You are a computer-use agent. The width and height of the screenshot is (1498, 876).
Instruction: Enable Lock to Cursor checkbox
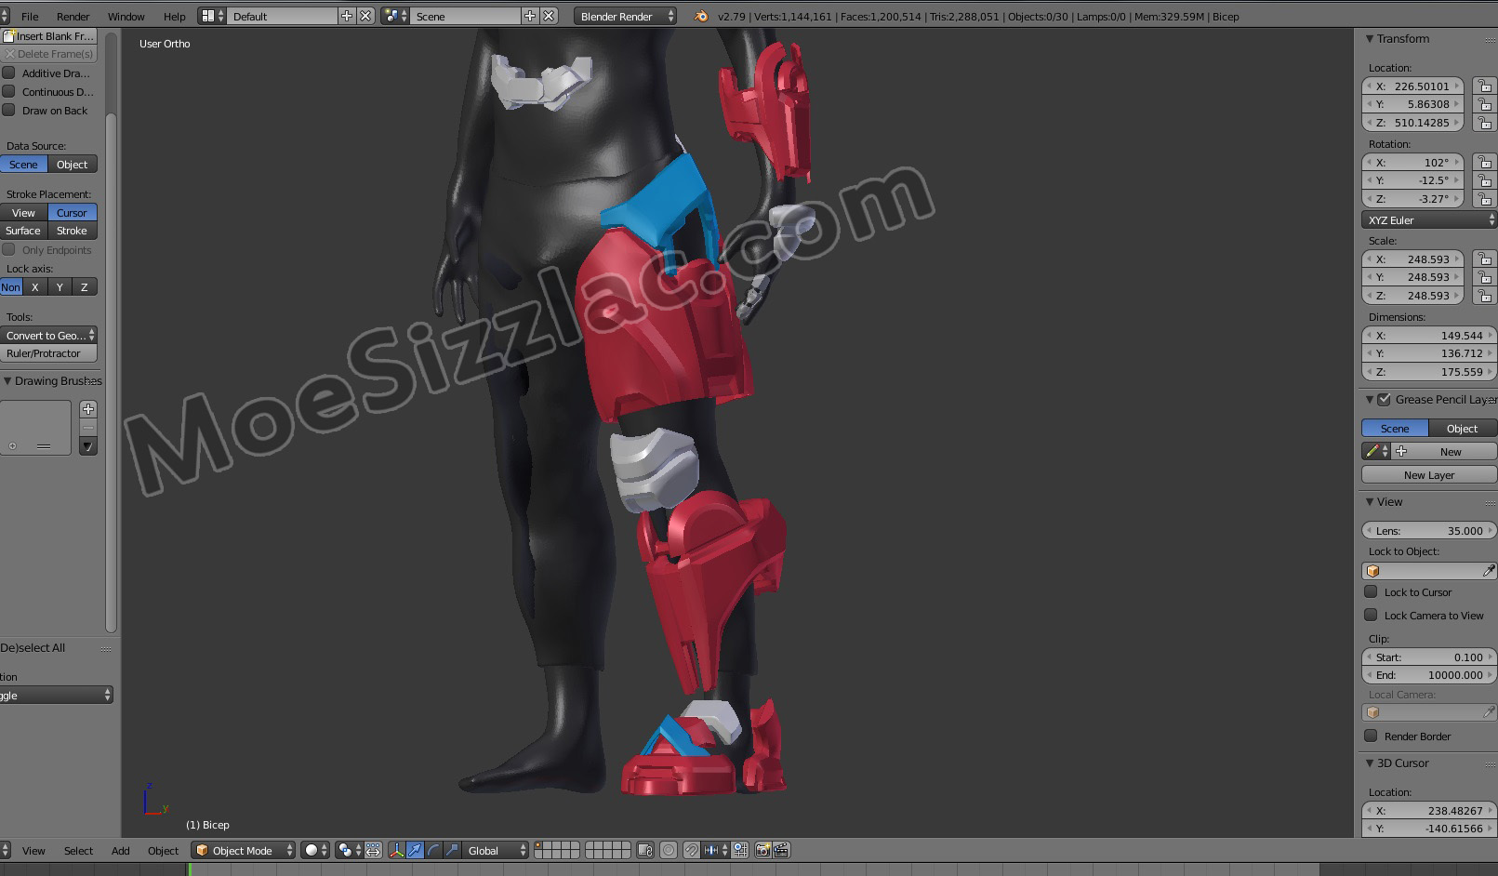(x=1371, y=591)
